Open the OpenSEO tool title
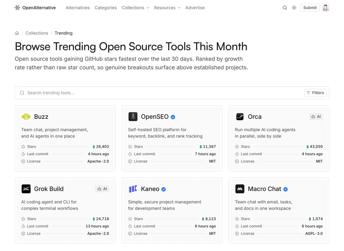The image size is (344, 251). [155, 117]
